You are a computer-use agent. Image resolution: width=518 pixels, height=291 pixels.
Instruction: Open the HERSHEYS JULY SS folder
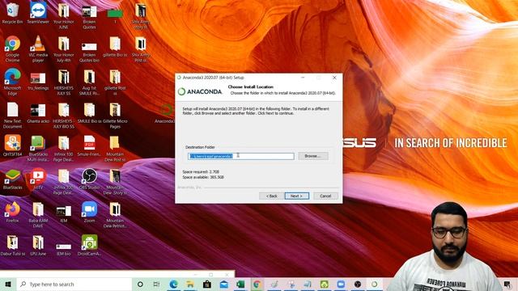click(x=64, y=82)
